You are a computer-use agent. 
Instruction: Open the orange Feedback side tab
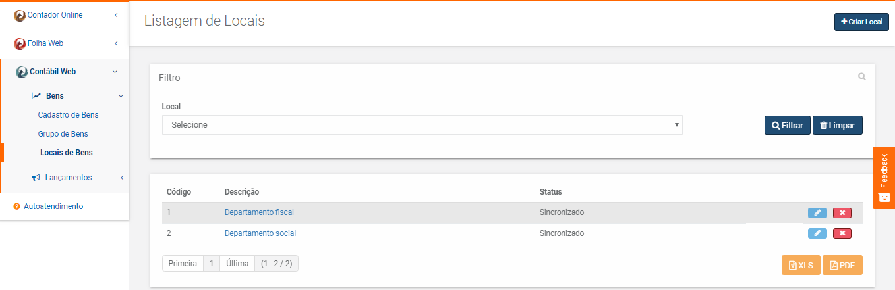884,178
